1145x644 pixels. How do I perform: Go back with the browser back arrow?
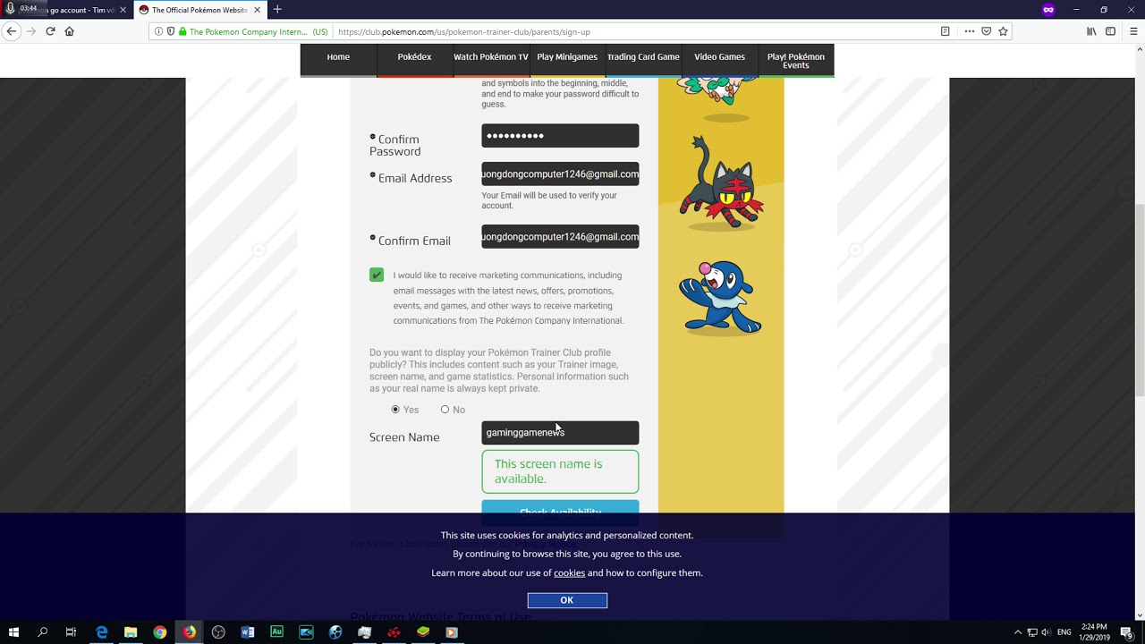coord(12,31)
